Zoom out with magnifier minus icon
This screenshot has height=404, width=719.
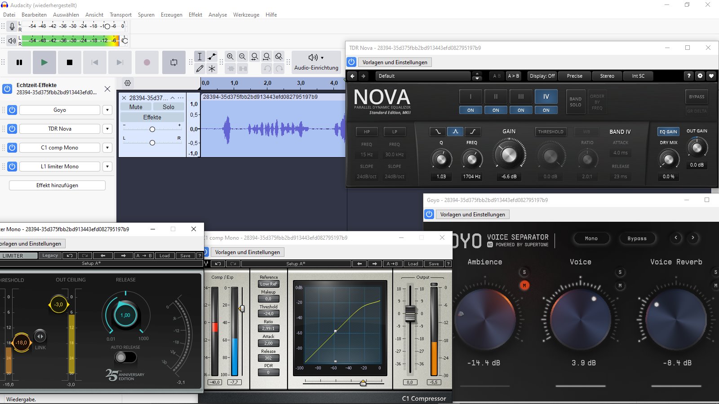[x=242, y=57]
